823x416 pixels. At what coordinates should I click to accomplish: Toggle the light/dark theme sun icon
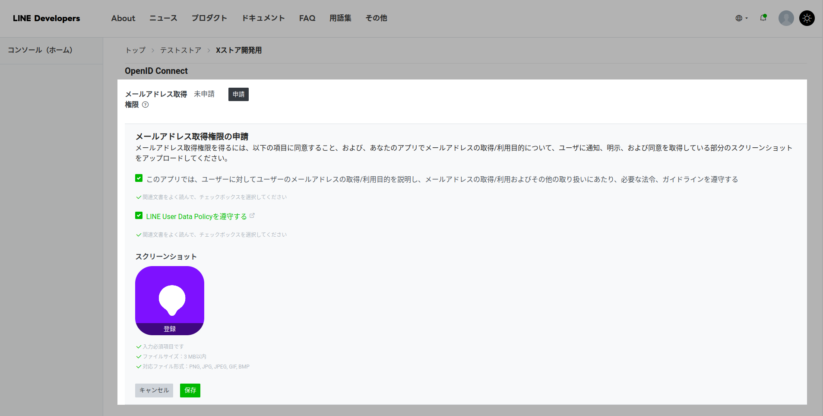807,18
